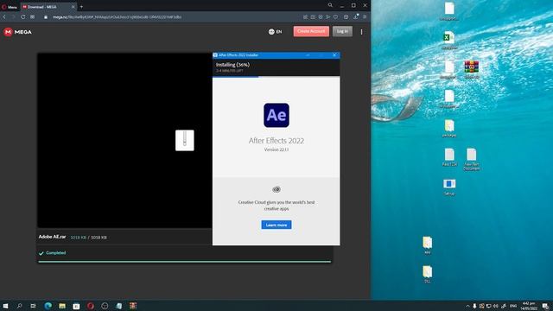Open File Explorer from taskbar
The image size is (553, 311).
pyautogui.click(x=62, y=306)
